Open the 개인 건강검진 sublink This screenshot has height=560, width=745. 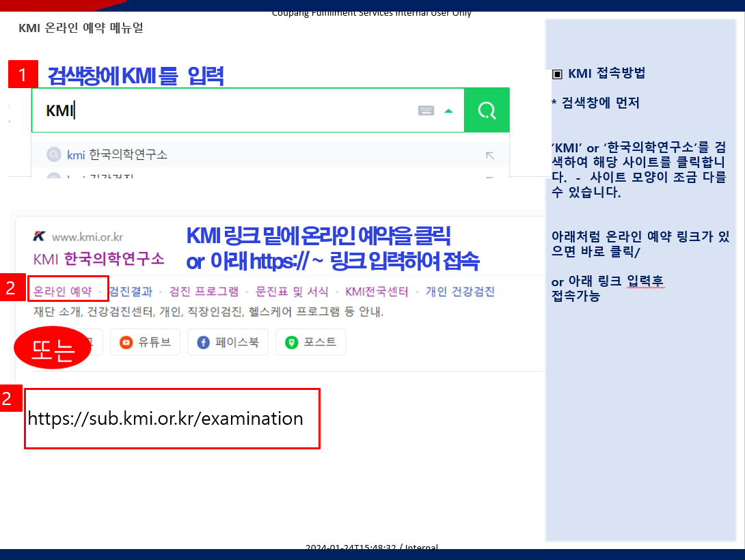click(460, 292)
